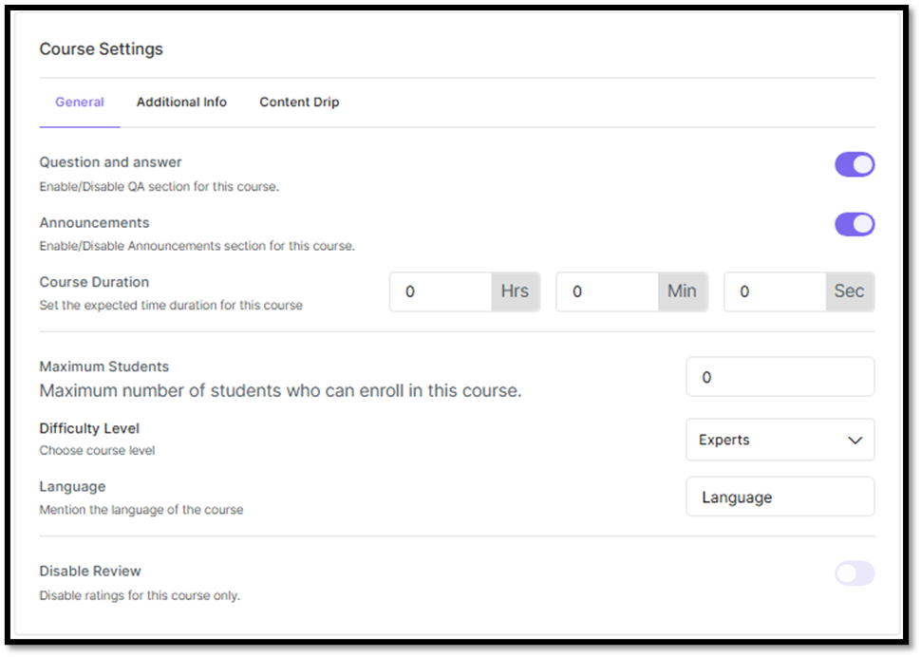Focus the Language text input

click(x=780, y=497)
